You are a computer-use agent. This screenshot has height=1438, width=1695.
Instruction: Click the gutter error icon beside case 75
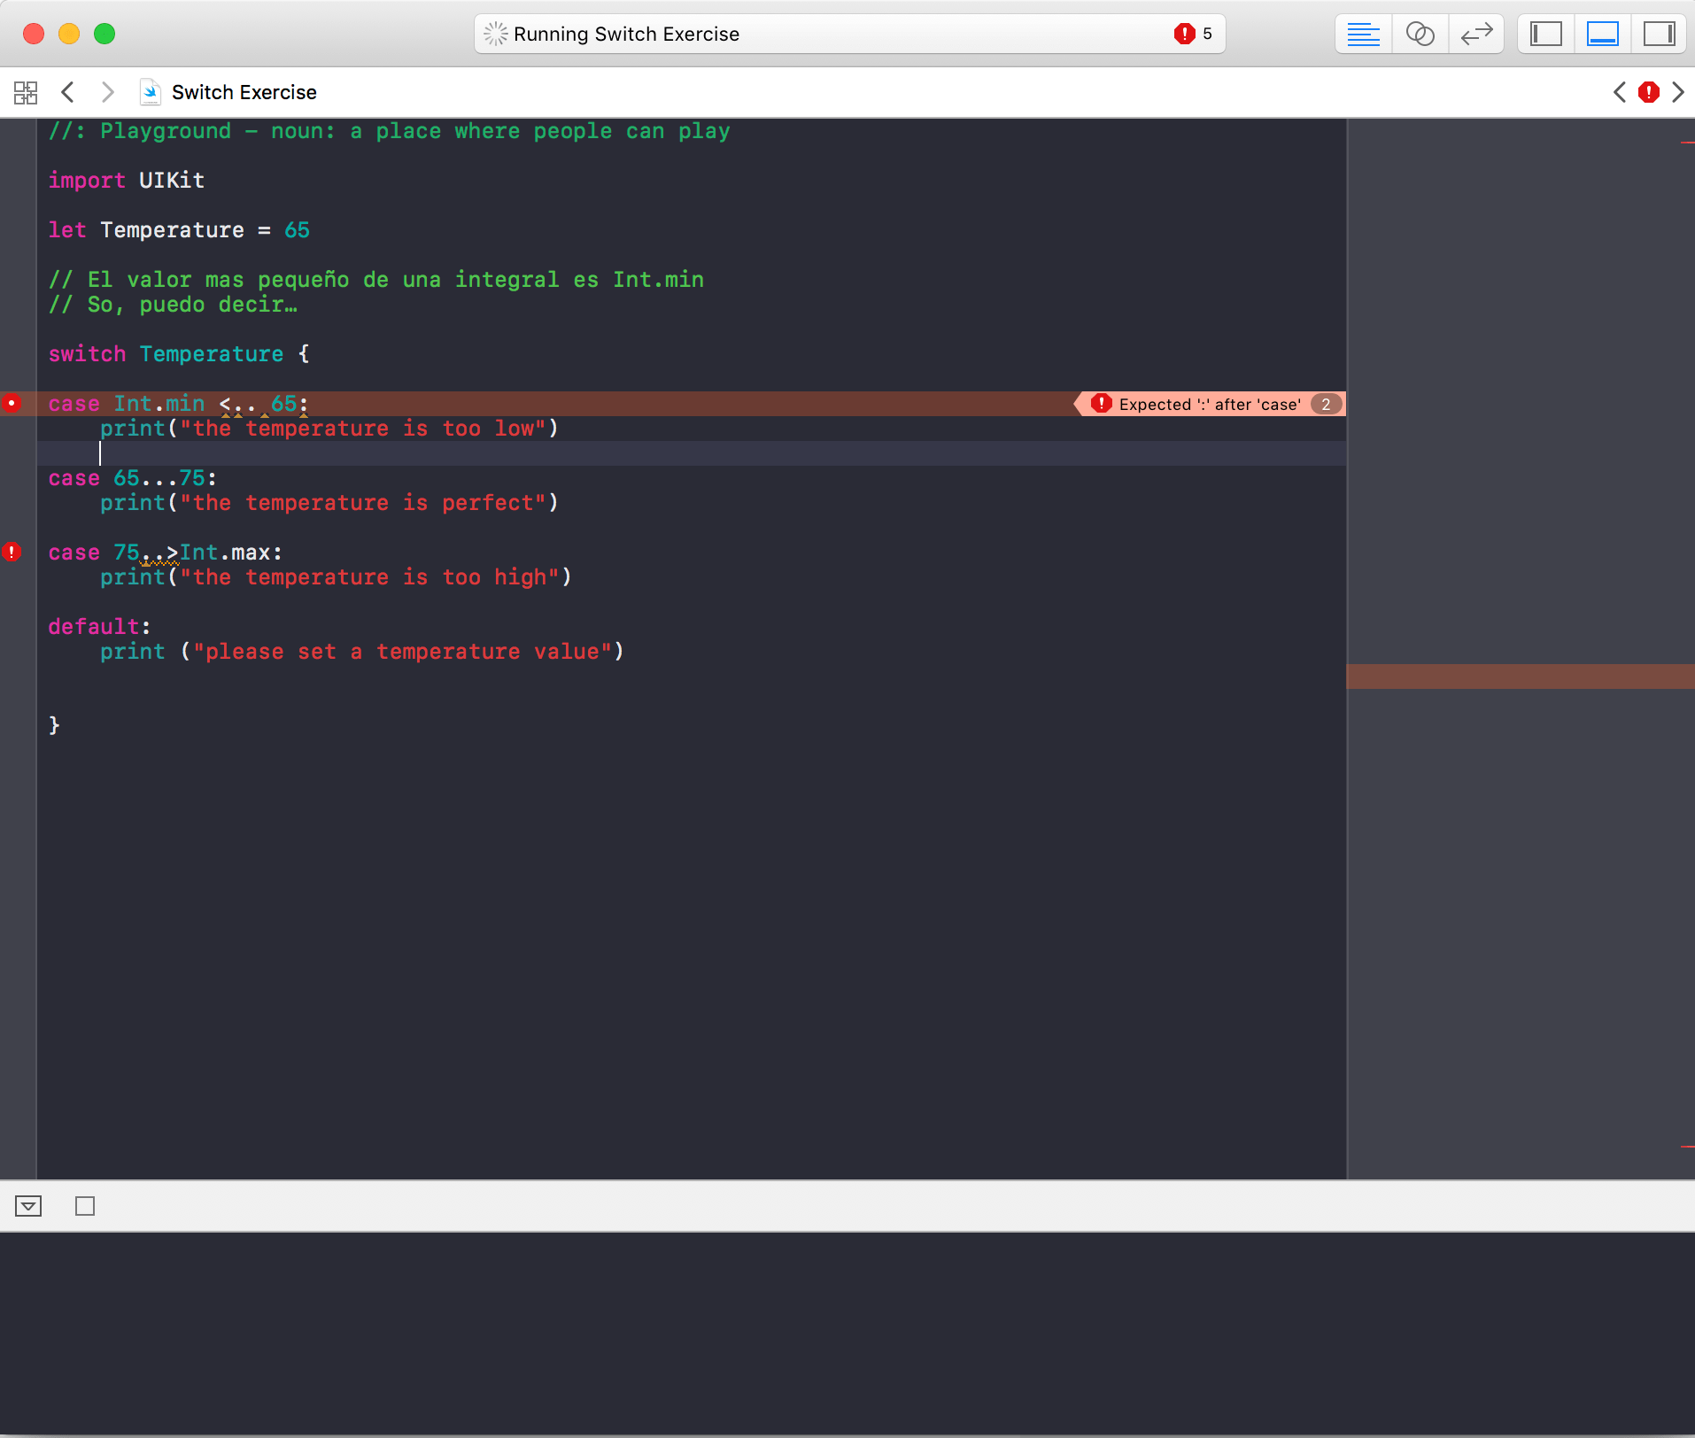click(12, 553)
